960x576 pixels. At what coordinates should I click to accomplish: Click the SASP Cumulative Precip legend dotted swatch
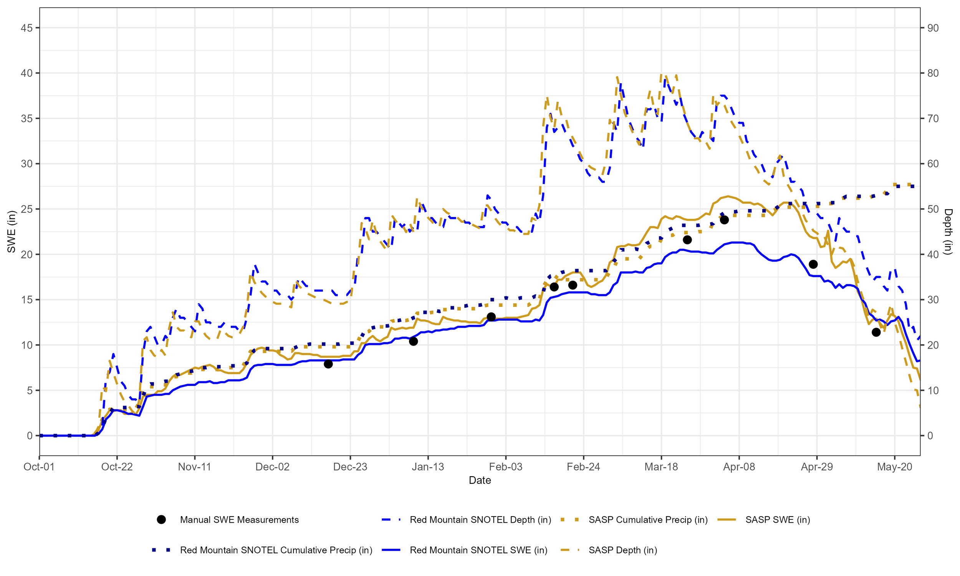click(570, 520)
